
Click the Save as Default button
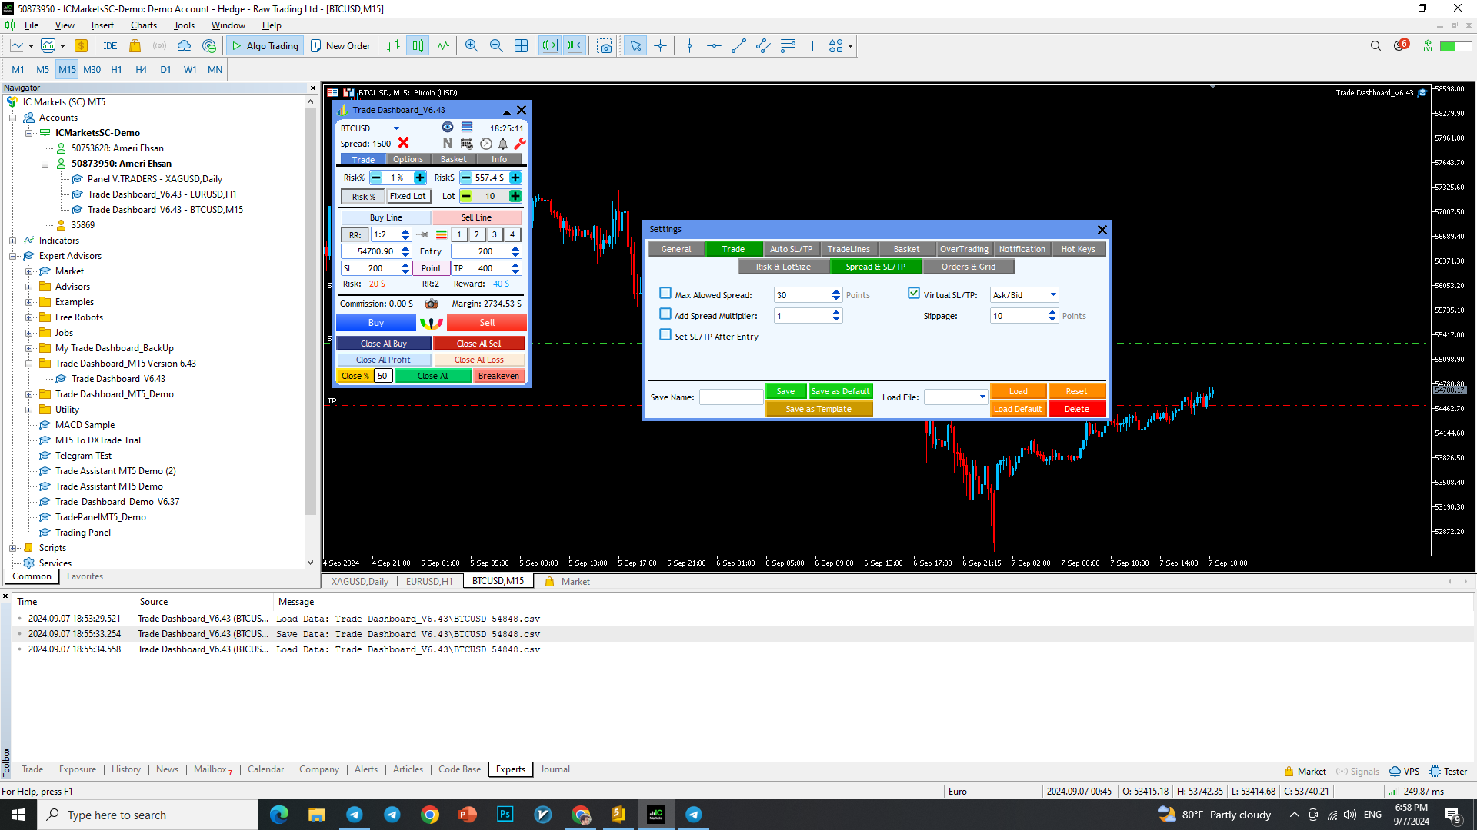(840, 391)
